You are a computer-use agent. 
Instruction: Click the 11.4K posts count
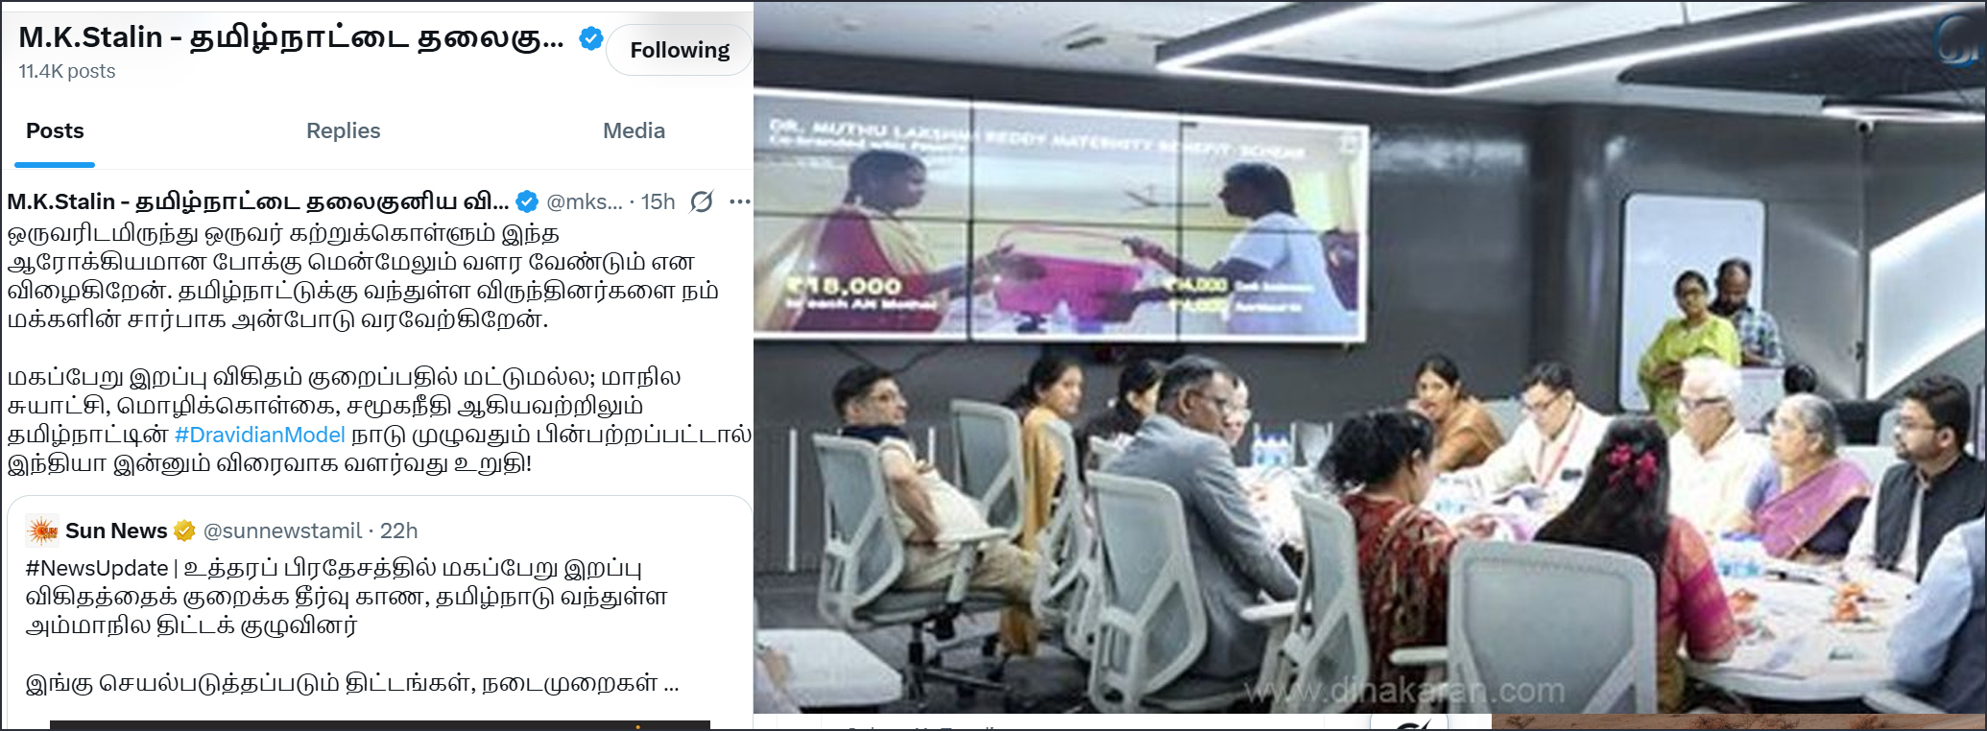click(66, 71)
